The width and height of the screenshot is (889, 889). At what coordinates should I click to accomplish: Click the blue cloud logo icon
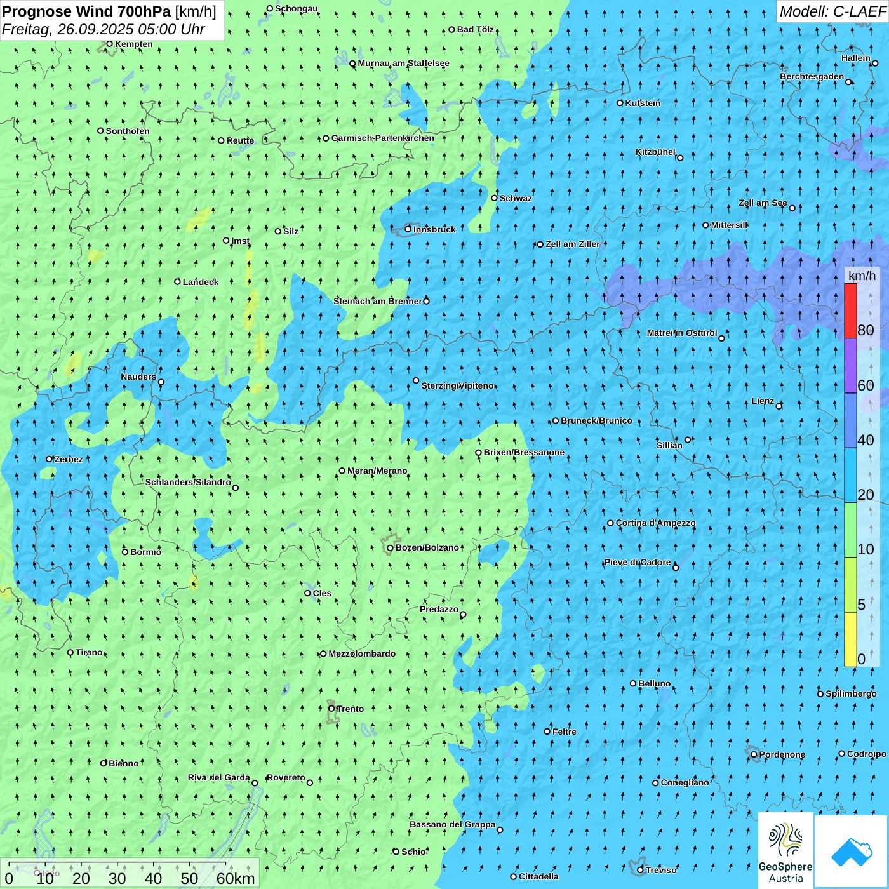tap(851, 851)
